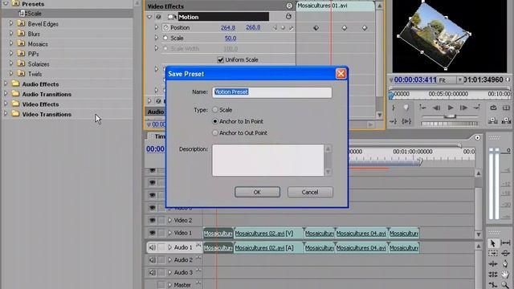Viewport: 514px width, 289px height.
Task: Click the add/remove Position keyframe diamond button
Action: point(283,28)
